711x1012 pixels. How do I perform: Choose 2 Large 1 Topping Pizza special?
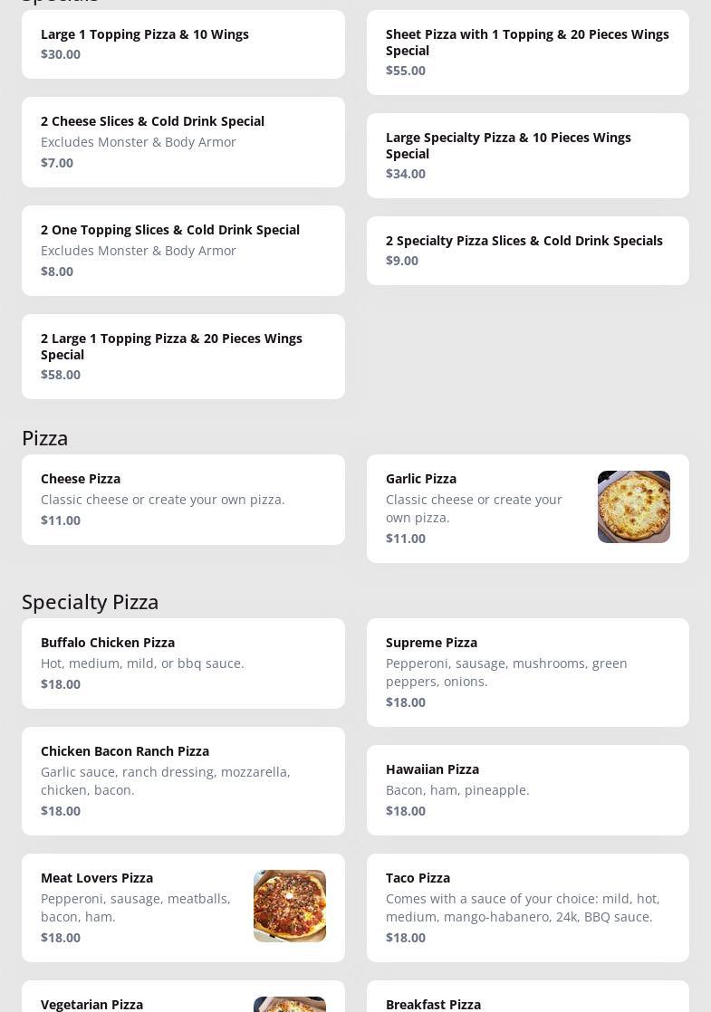[183, 357]
